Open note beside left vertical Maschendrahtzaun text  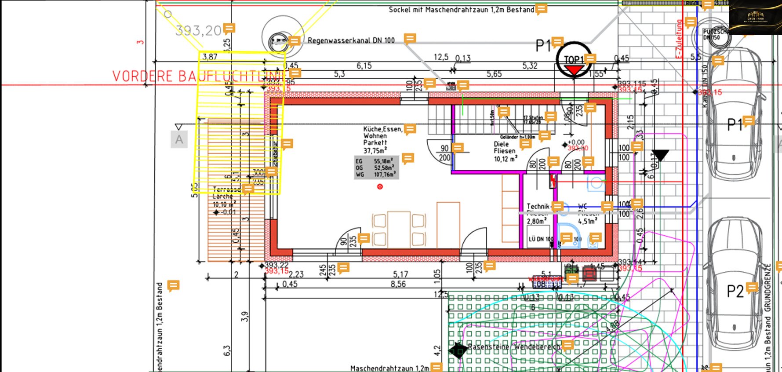[x=174, y=286]
